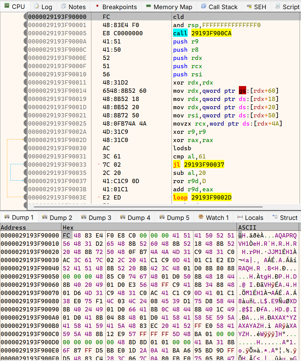
Task: Click opcode bytes 'E8 C0000000'
Action: tap(123, 33)
